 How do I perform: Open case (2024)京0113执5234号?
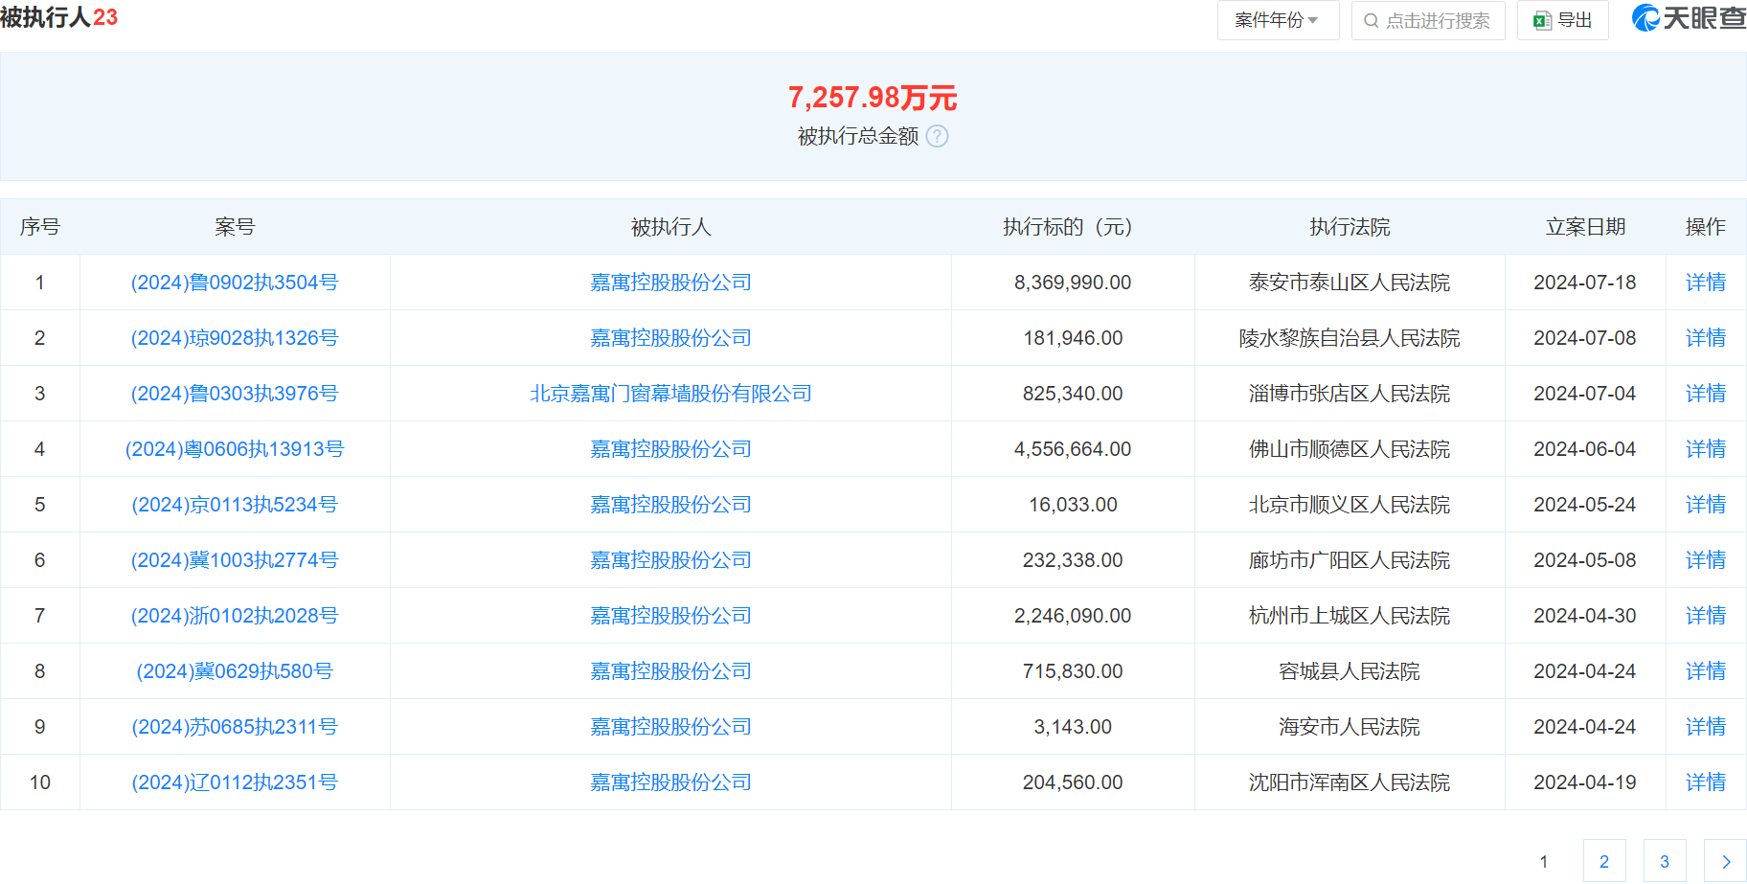point(235,505)
